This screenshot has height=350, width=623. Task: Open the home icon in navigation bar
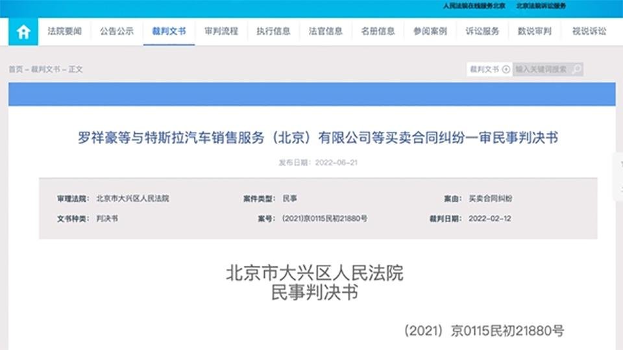tap(23, 31)
